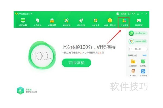Click the upgrade arrow beside 360安全卫士12
163x108 pixels.
coord(32,14)
